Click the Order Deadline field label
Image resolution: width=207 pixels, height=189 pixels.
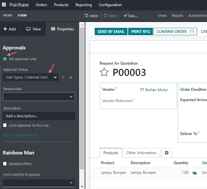pyautogui.click(x=193, y=89)
